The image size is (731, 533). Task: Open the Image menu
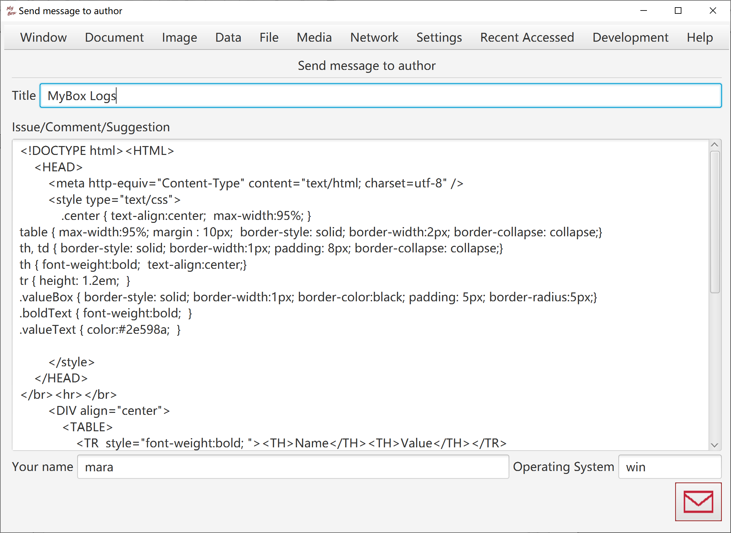pos(179,37)
